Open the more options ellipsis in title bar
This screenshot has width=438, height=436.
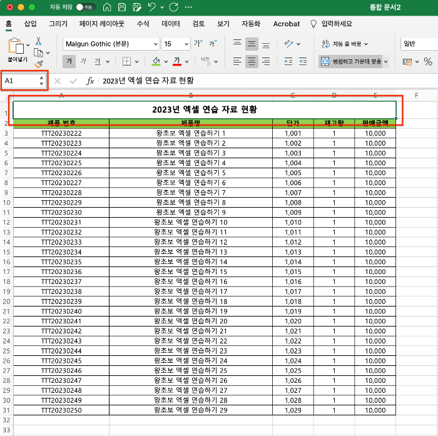click(x=188, y=8)
